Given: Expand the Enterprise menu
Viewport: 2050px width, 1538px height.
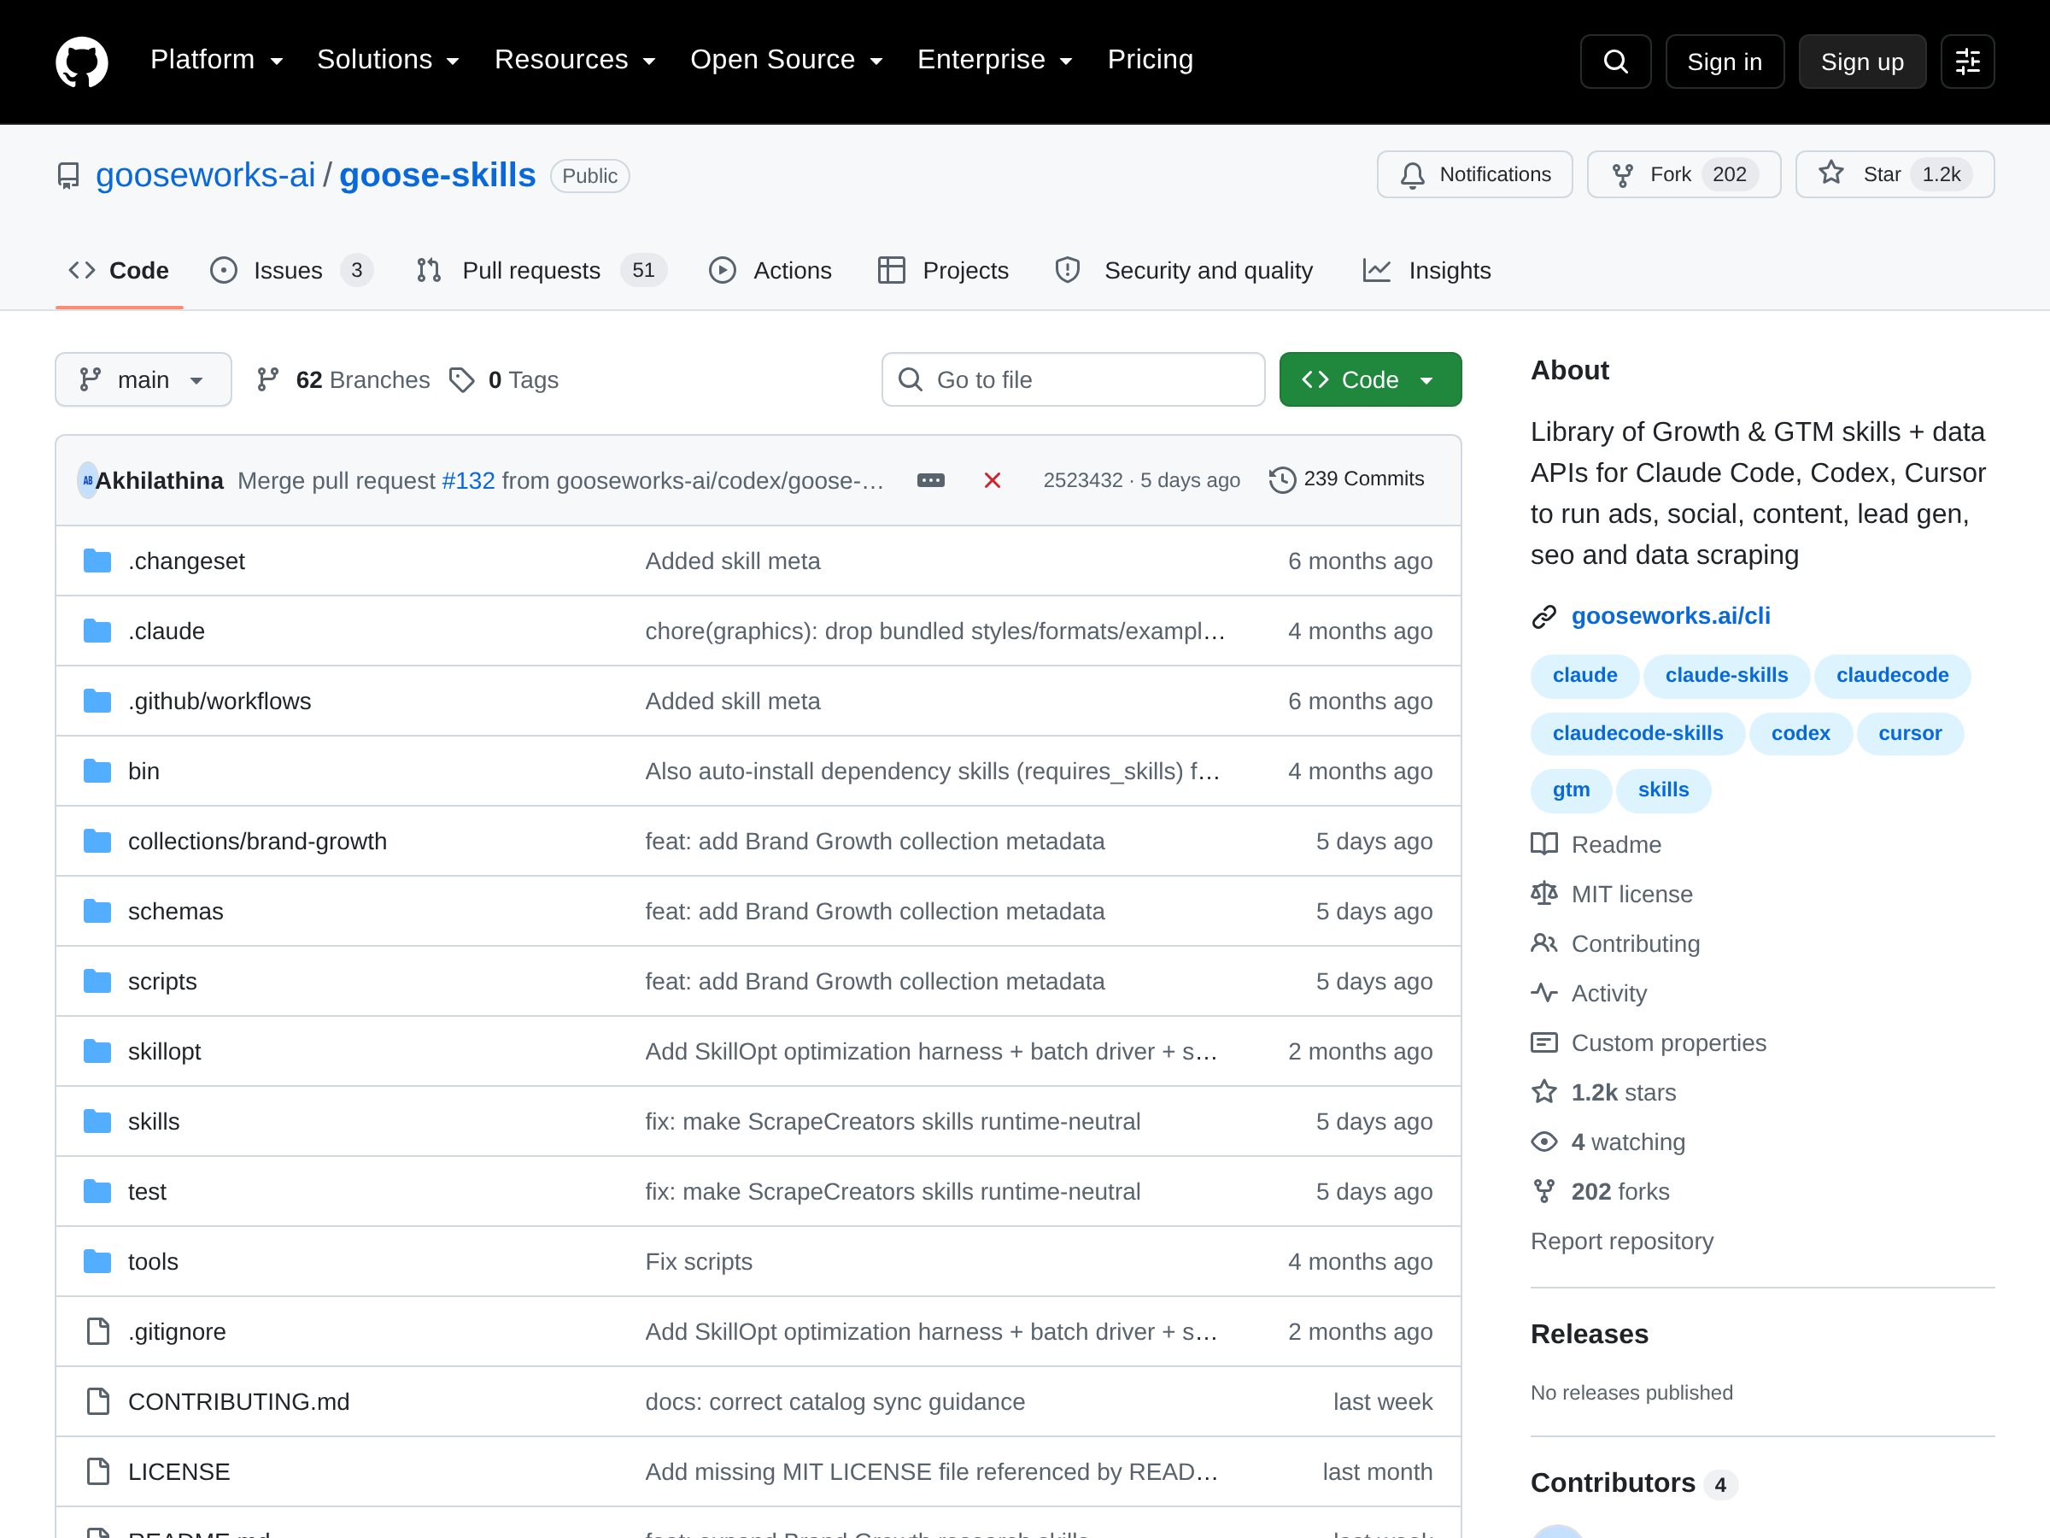Looking at the screenshot, I should [994, 61].
